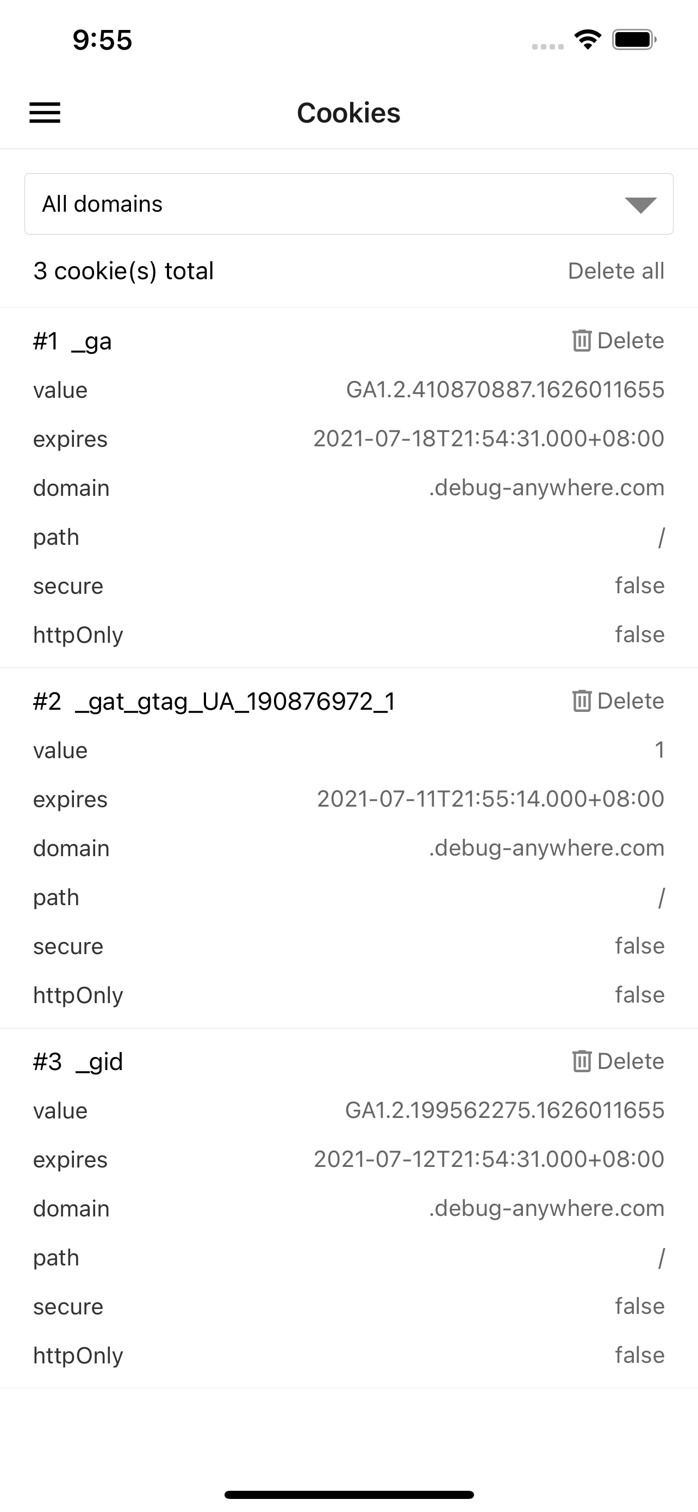Viewport: 698px width, 1512px height.
Task: Tap the httpOnly false value of _gid
Action: 639,1355
